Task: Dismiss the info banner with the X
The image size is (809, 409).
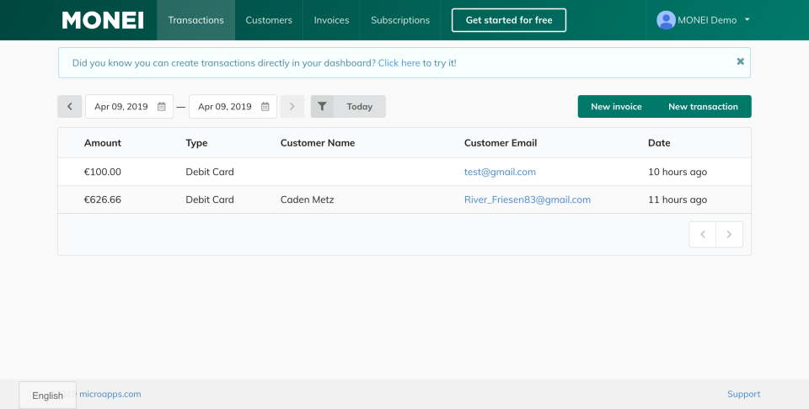Action: click(740, 61)
